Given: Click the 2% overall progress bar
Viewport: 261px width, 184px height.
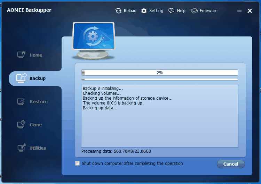Looking at the screenshot, I should (x=160, y=73).
